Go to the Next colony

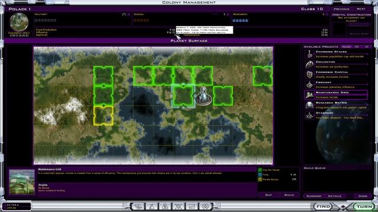(361, 9)
